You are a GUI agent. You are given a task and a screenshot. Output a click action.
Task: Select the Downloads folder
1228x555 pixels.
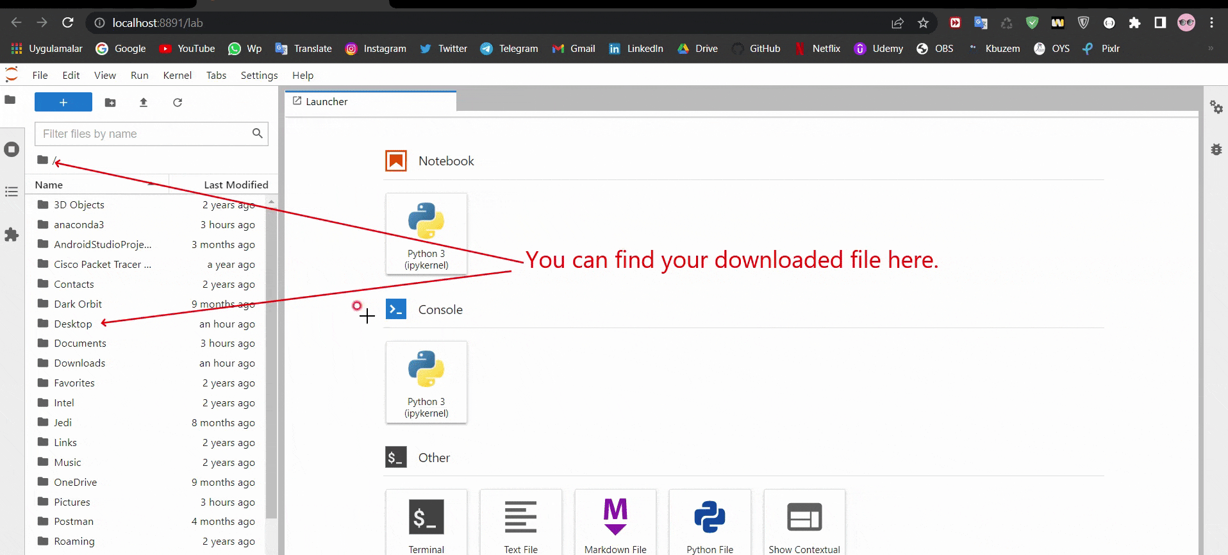point(146,363)
